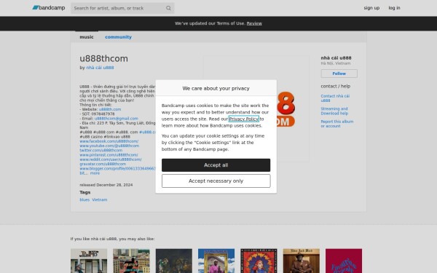Viewport: 437px width, 273px height.
Task: Open the Privacy Policy link
Action: coord(243,119)
